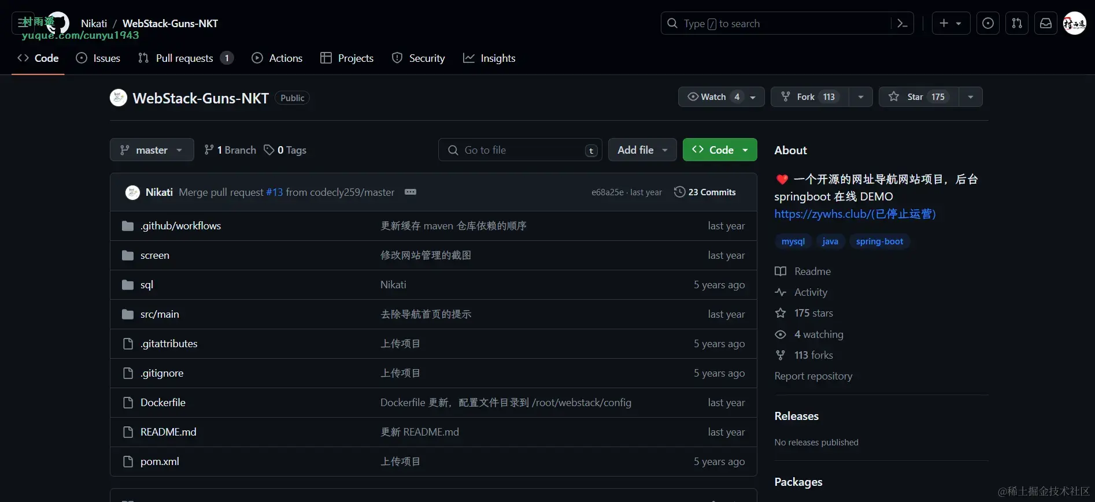The image size is (1095, 502).
Task: Open the .gitattributes file
Action: 169,344
